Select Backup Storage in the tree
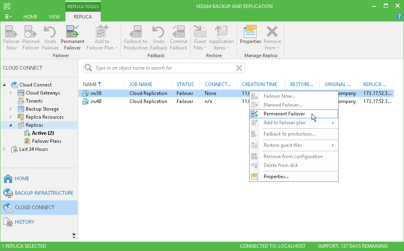This screenshot has width=404, height=251. (42, 109)
